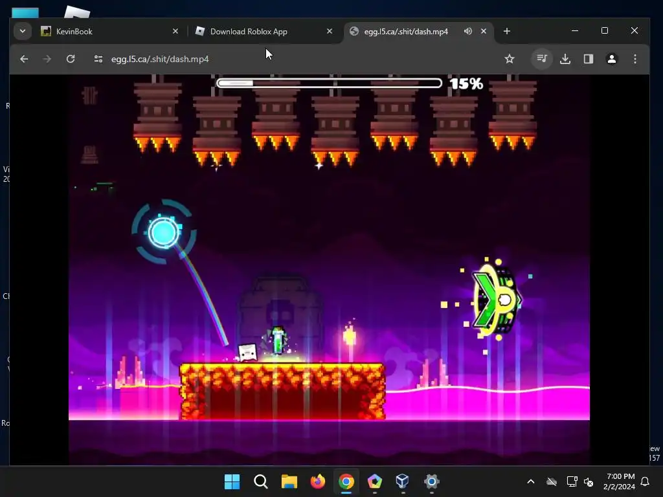Open a new browser tab

507,31
